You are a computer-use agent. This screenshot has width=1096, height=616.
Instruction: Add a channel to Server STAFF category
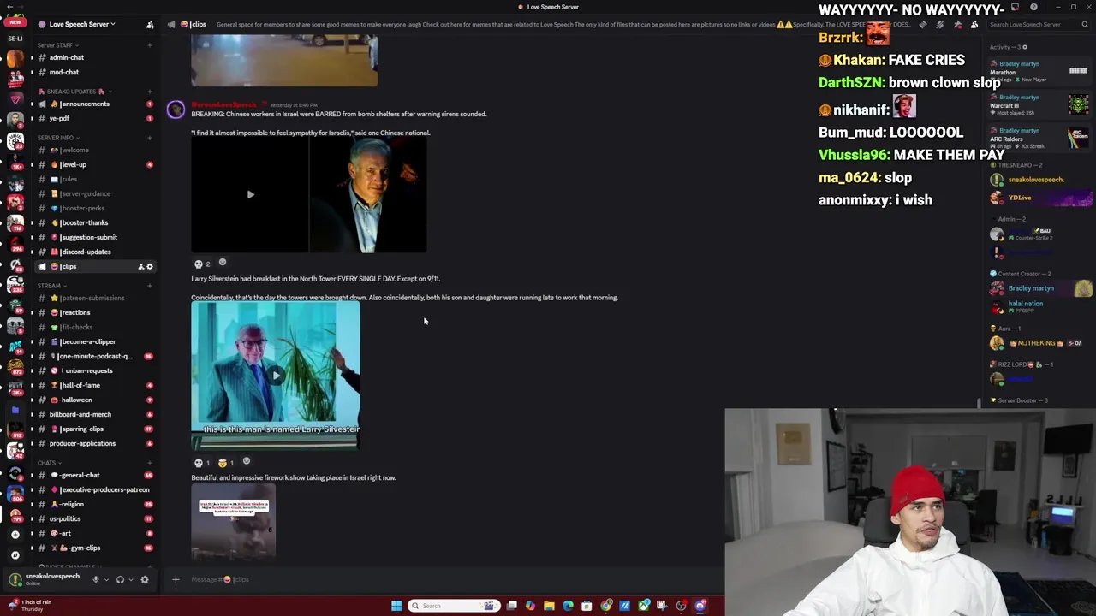pyautogui.click(x=150, y=45)
